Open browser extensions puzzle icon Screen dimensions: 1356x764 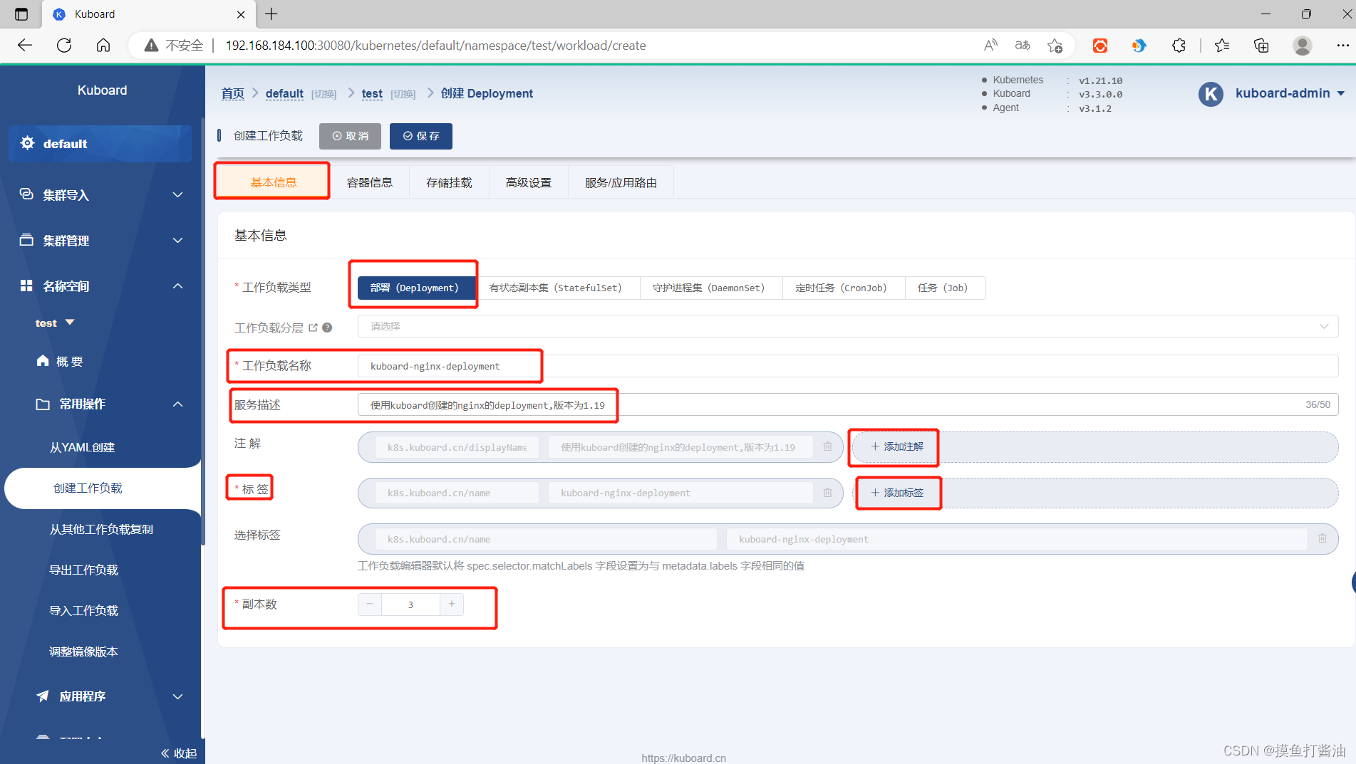[1179, 46]
